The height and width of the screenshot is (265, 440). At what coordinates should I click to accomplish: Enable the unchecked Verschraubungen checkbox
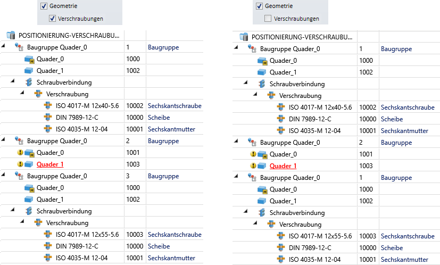268,19
